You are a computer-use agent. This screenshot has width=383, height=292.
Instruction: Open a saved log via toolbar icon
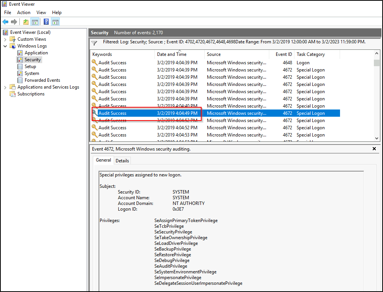click(25, 22)
